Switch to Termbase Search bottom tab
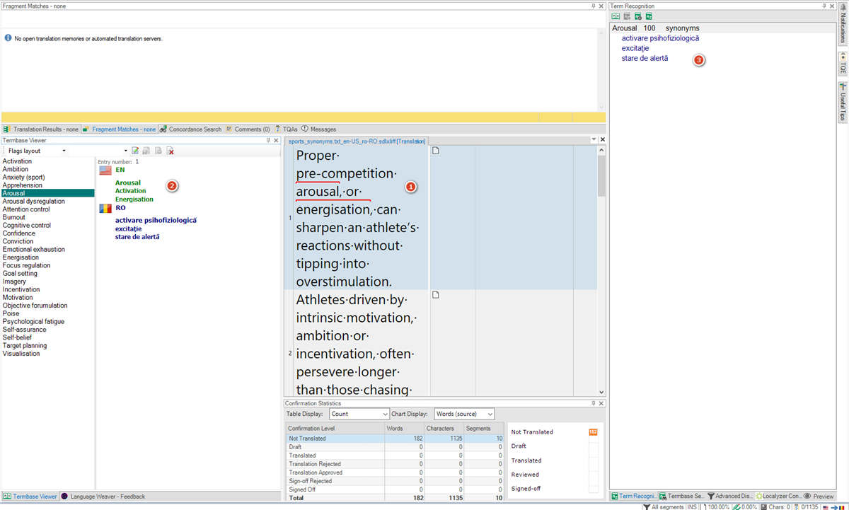This screenshot has width=849, height=510. [682, 497]
